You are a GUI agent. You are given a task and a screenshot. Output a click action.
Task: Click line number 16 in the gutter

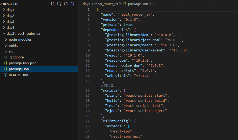pyautogui.click(x=88, y=90)
